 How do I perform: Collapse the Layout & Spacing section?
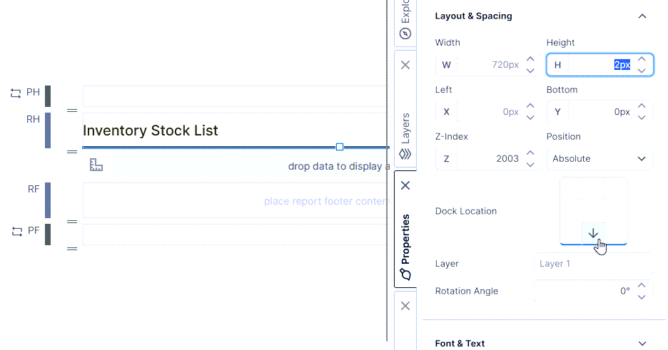(x=642, y=16)
